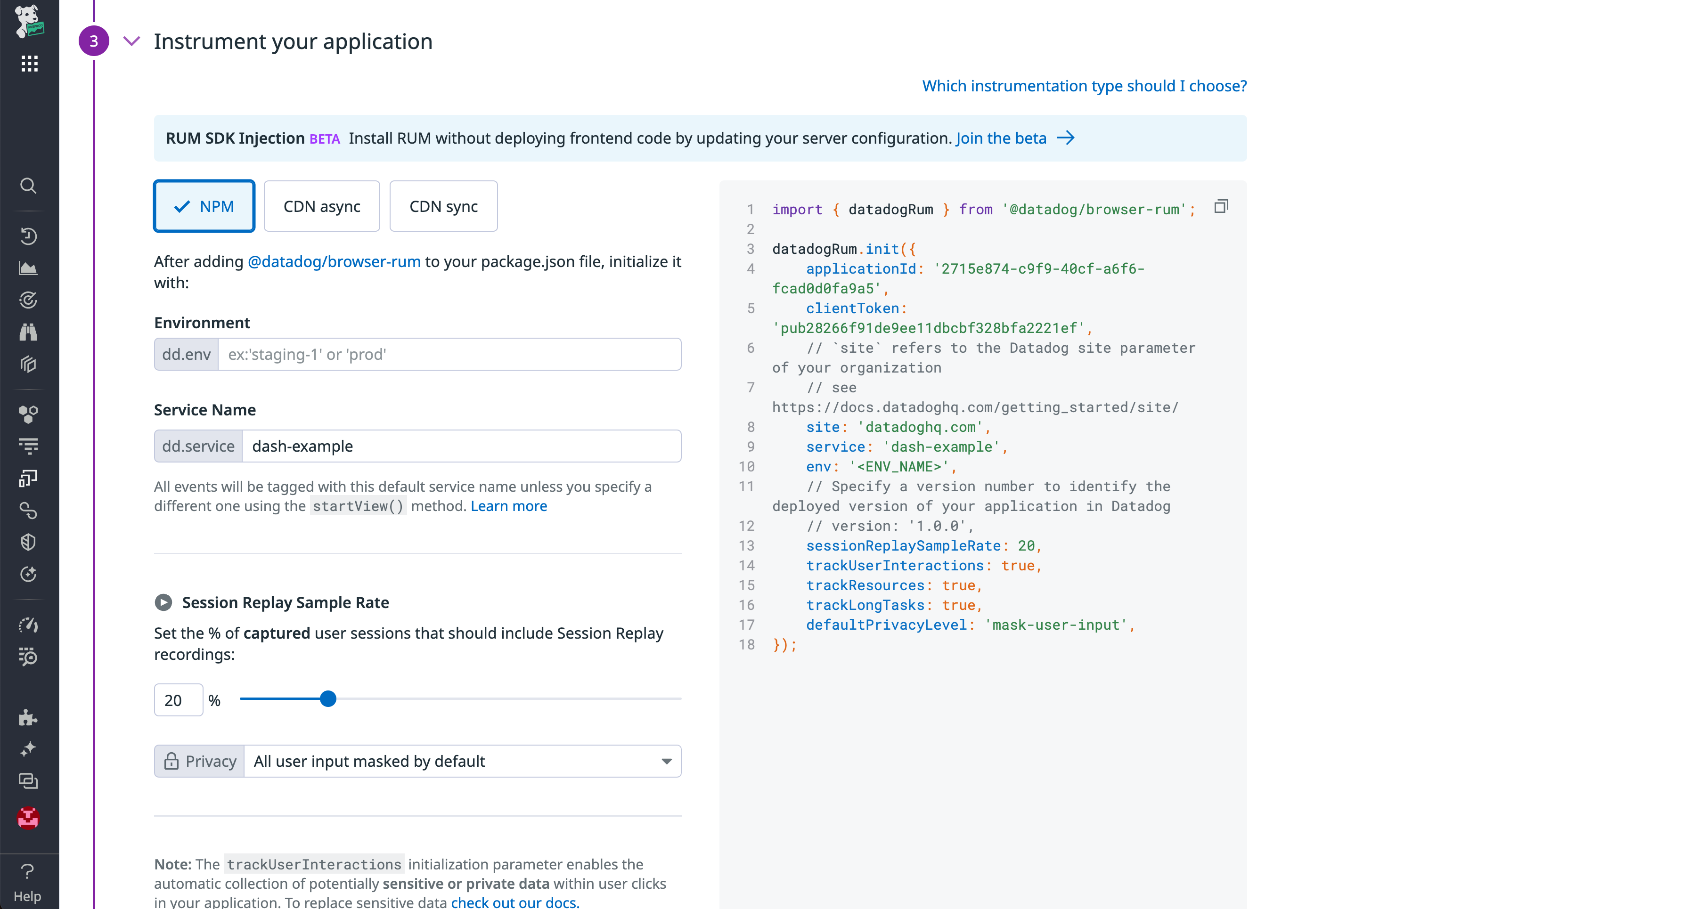Click the security shield sidebar icon

click(28, 542)
